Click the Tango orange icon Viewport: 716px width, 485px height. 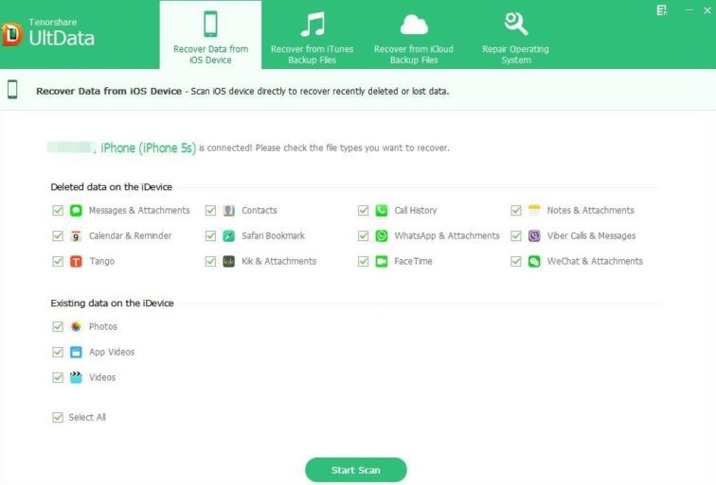point(76,262)
